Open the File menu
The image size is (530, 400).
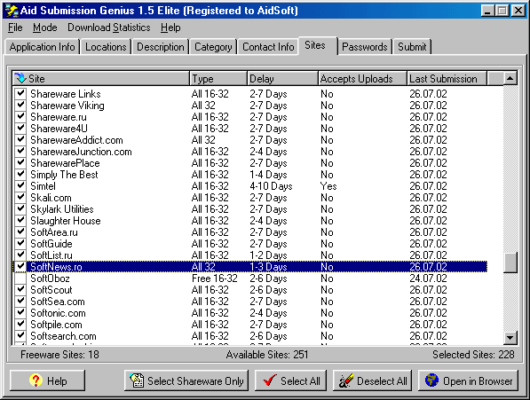pyautogui.click(x=15, y=27)
